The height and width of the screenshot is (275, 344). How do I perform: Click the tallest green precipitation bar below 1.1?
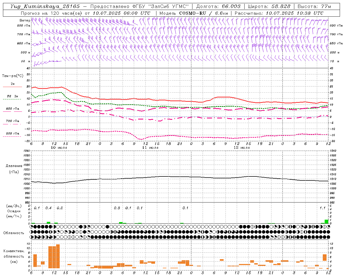click(x=327, y=222)
